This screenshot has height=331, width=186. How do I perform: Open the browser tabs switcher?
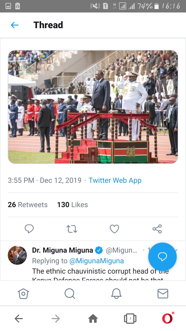[x=130, y=319]
